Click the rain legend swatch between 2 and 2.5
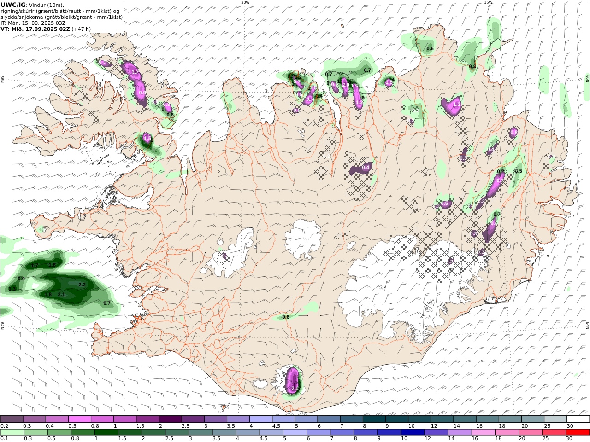590x442 pixels. coord(153,432)
